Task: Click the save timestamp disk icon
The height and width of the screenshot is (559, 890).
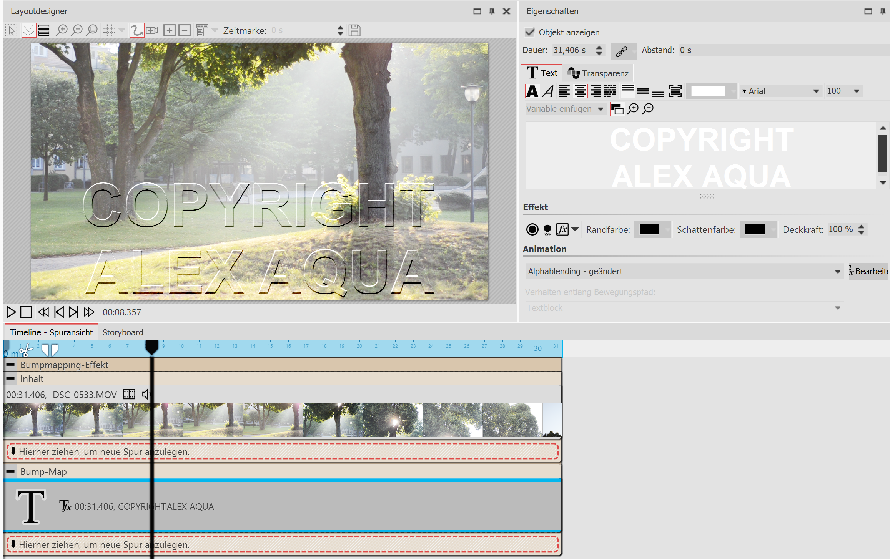Action: [x=354, y=30]
